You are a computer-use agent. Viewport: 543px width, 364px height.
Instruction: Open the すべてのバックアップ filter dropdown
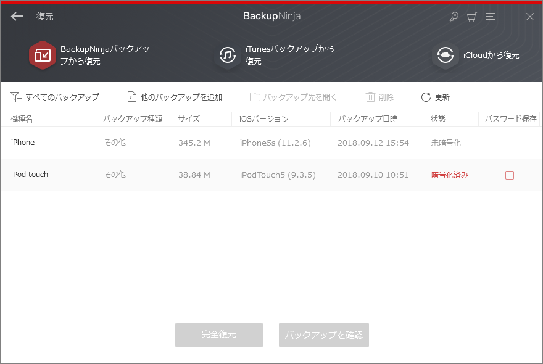[x=55, y=97]
